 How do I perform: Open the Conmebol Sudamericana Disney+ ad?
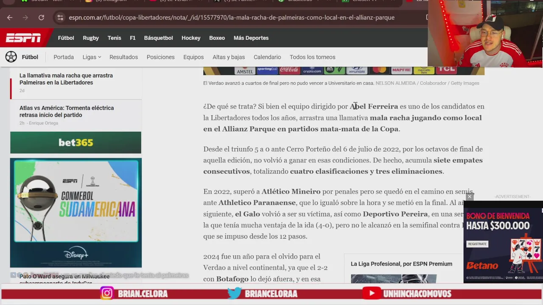[x=76, y=213]
